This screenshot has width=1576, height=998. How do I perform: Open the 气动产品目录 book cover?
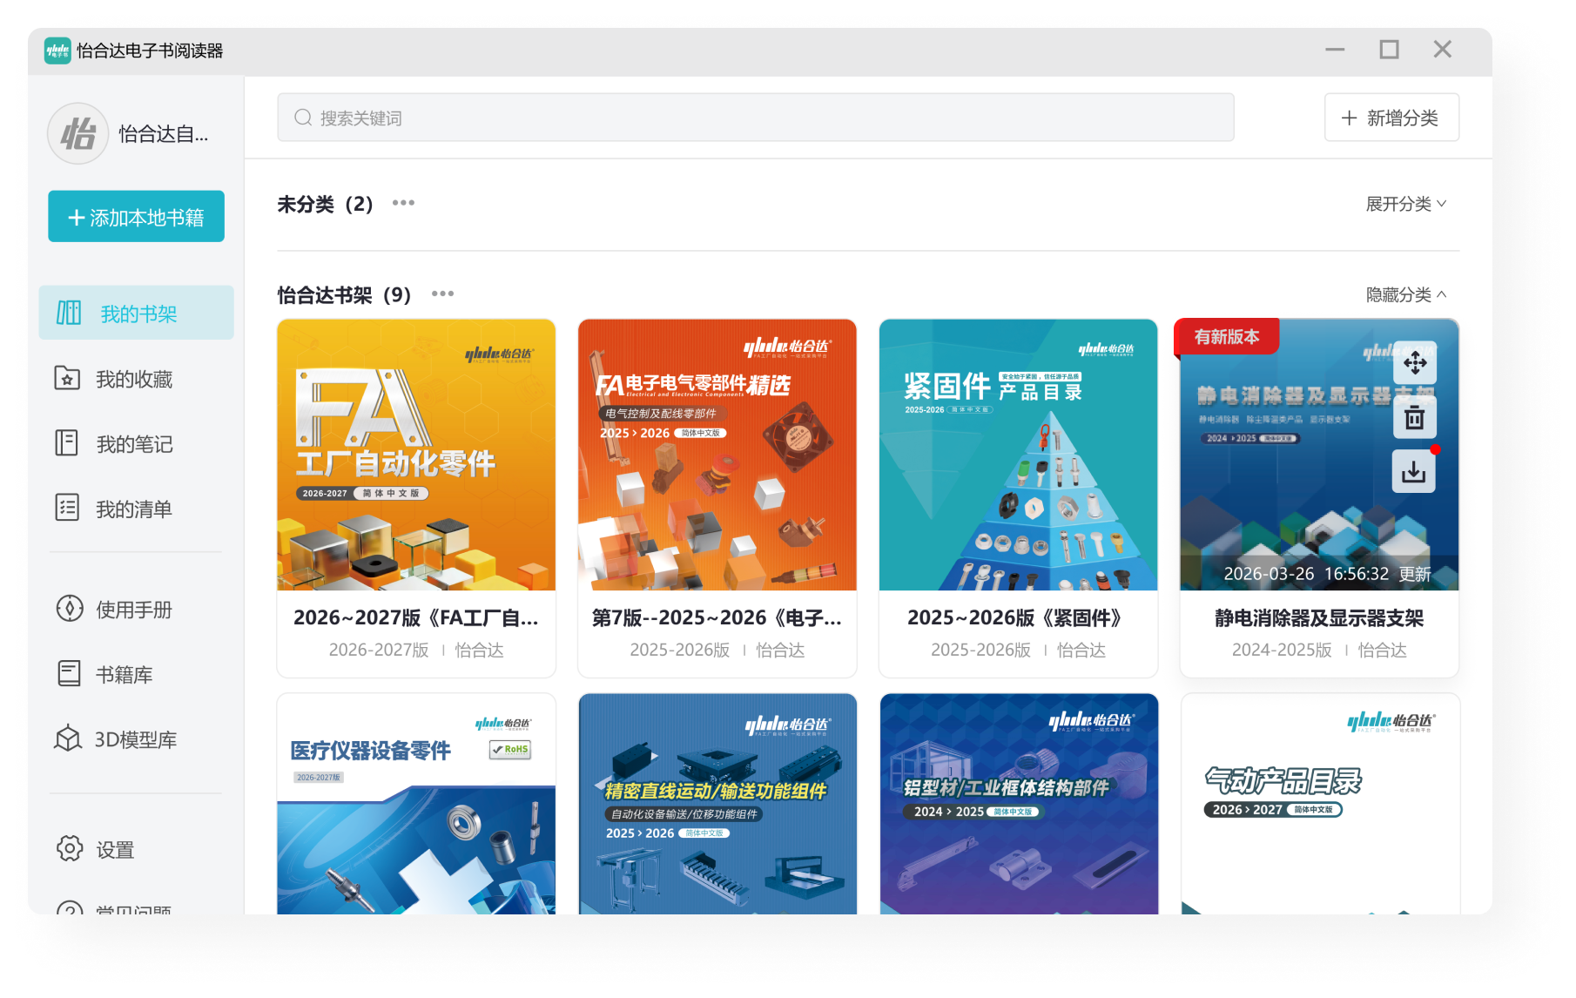tap(1320, 804)
